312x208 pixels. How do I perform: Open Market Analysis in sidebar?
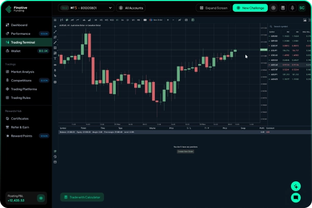[x=27, y=72]
